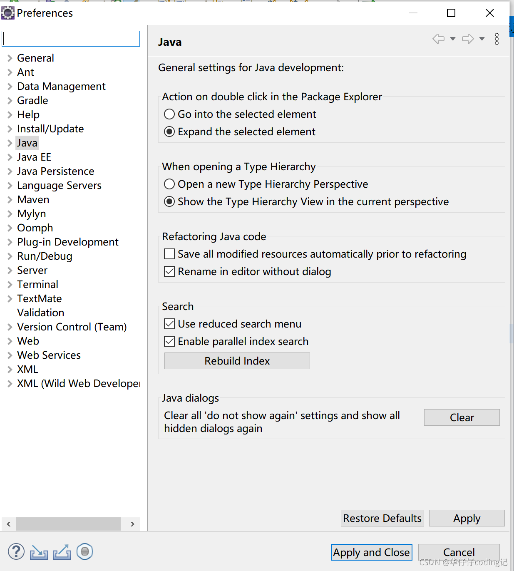Enable 'Save all modified resources automatically prior to refactoring'
The height and width of the screenshot is (571, 514).
[169, 254]
